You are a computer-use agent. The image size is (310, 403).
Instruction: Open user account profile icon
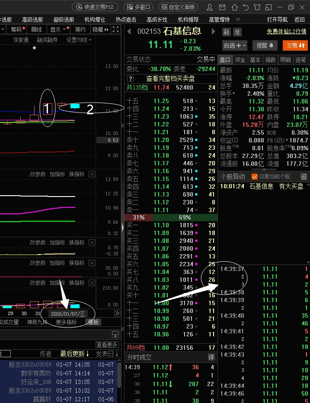(210, 7)
